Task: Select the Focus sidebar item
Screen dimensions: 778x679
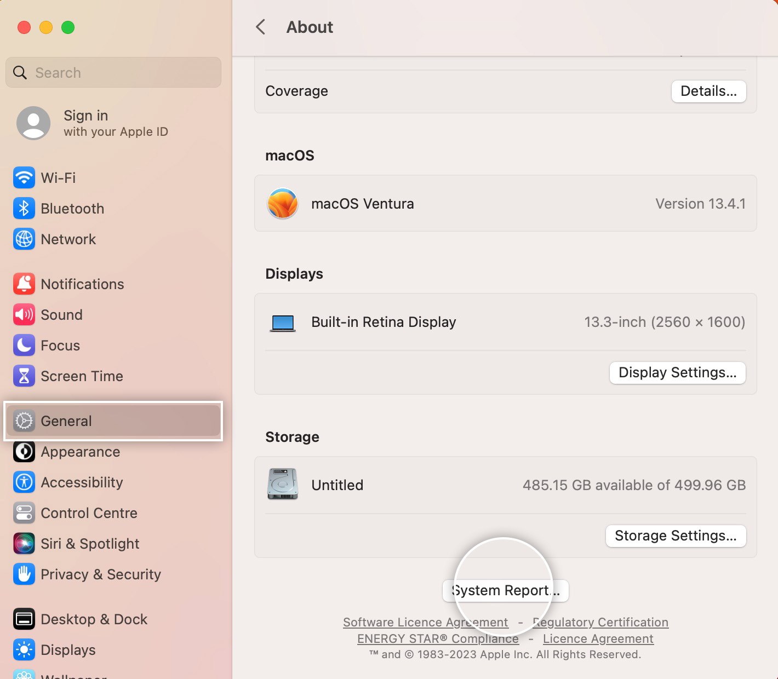Action: tap(113, 345)
